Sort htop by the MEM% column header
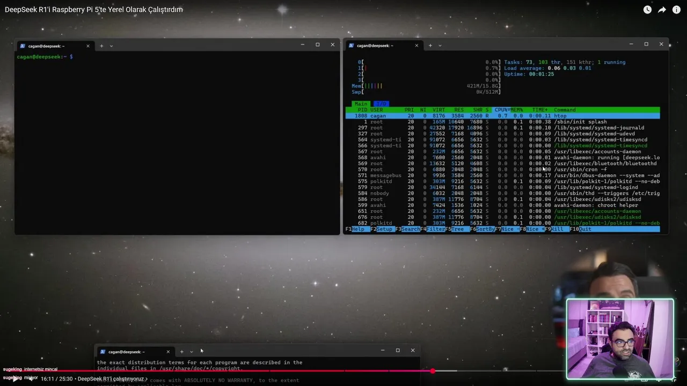The width and height of the screenshot is (687, 386). (x=516, y=110)
